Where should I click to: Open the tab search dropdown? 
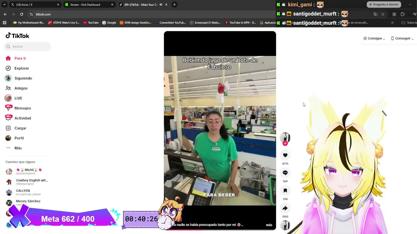[x=4, y=5]
